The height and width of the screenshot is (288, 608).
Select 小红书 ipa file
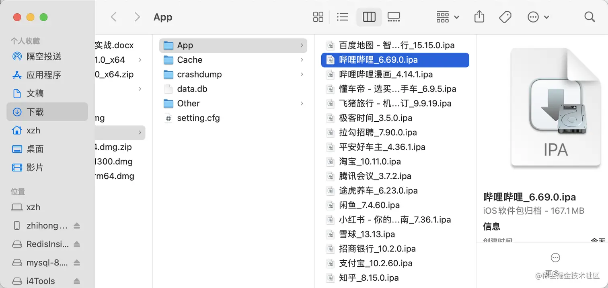click(395, 220)
